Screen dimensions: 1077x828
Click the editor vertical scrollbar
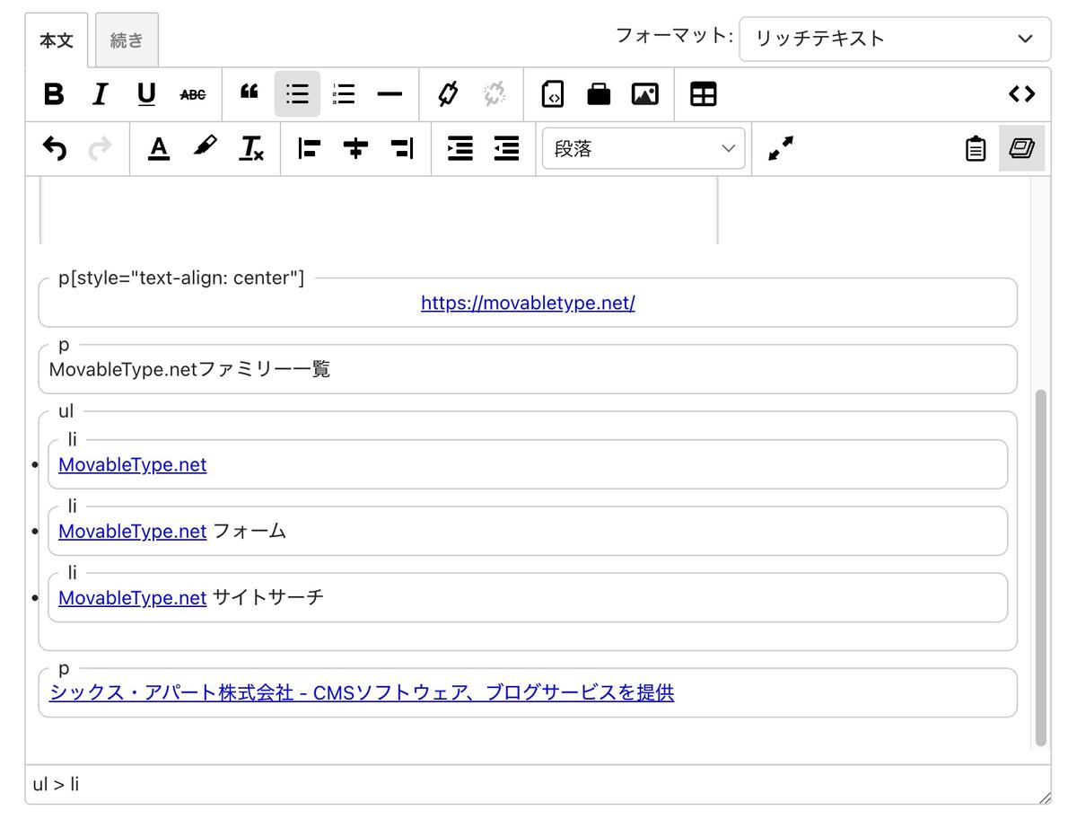(1040, 566)
